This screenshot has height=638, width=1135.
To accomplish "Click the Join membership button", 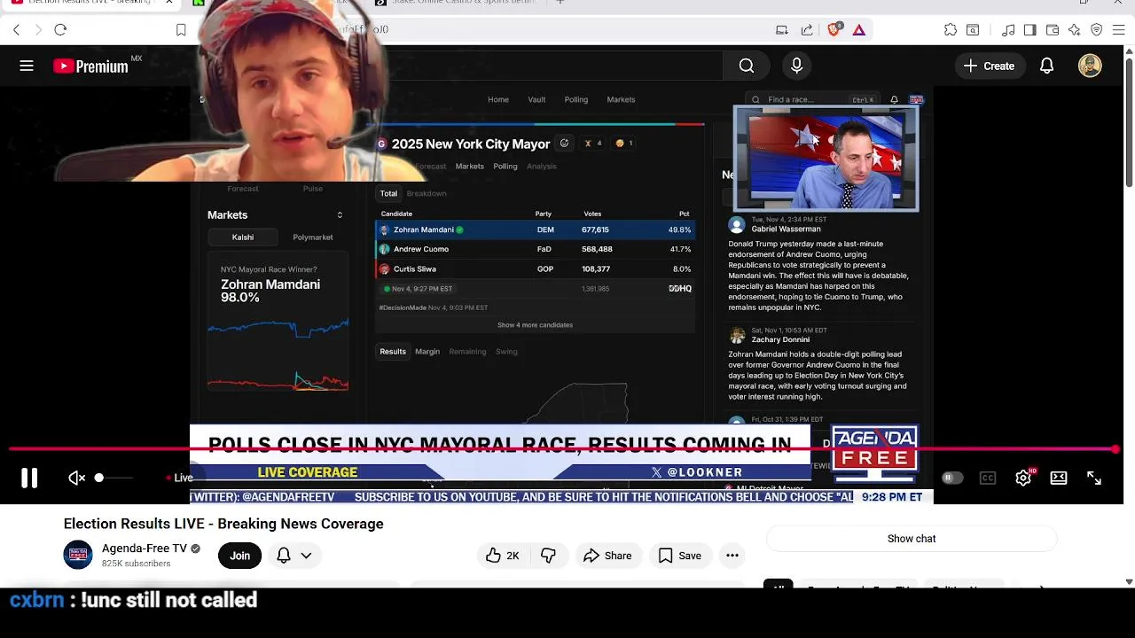I will click(x=239, y=556).
